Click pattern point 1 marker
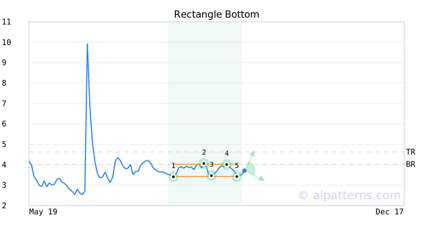433x227 pixels. pyautogui.click(x=173, y=177)
